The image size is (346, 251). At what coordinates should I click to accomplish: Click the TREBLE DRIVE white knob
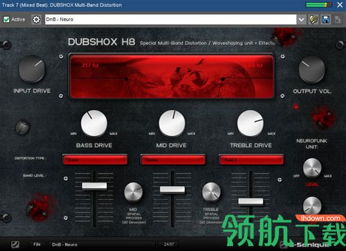[251, 123]
